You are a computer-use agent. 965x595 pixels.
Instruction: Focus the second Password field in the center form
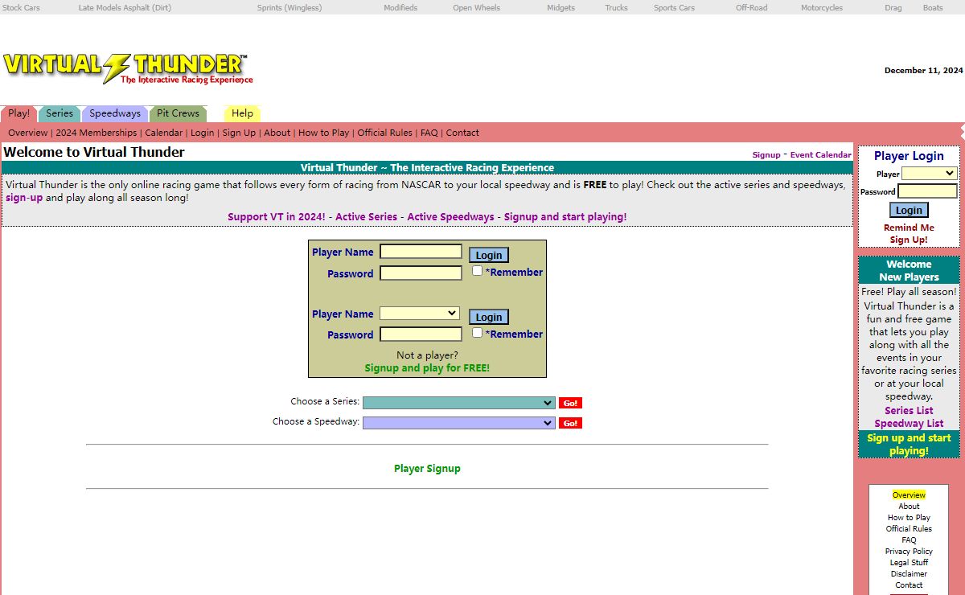tap(421, 334)
